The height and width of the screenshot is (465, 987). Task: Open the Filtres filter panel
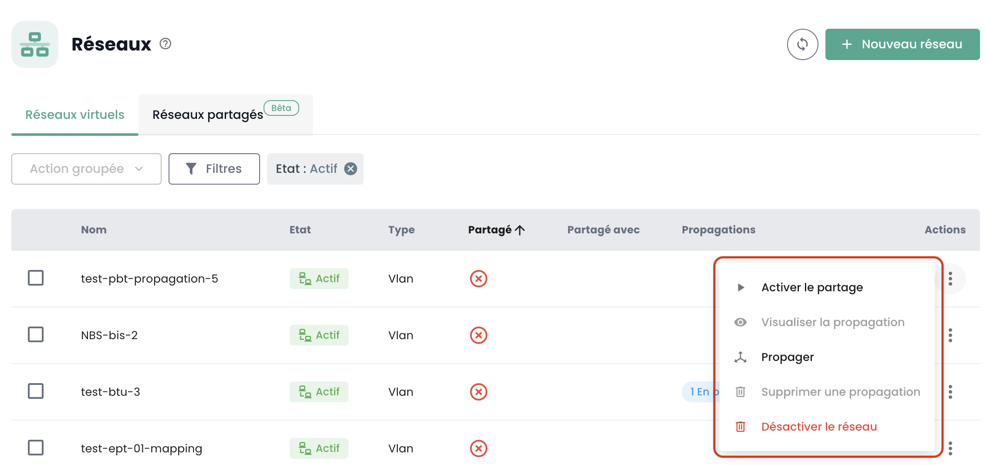[214, 169]
